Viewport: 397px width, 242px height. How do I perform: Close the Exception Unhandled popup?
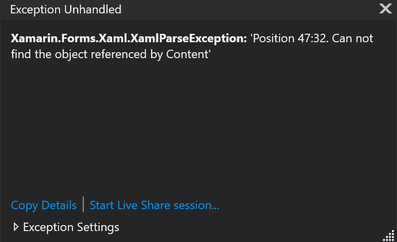point(385,8)
